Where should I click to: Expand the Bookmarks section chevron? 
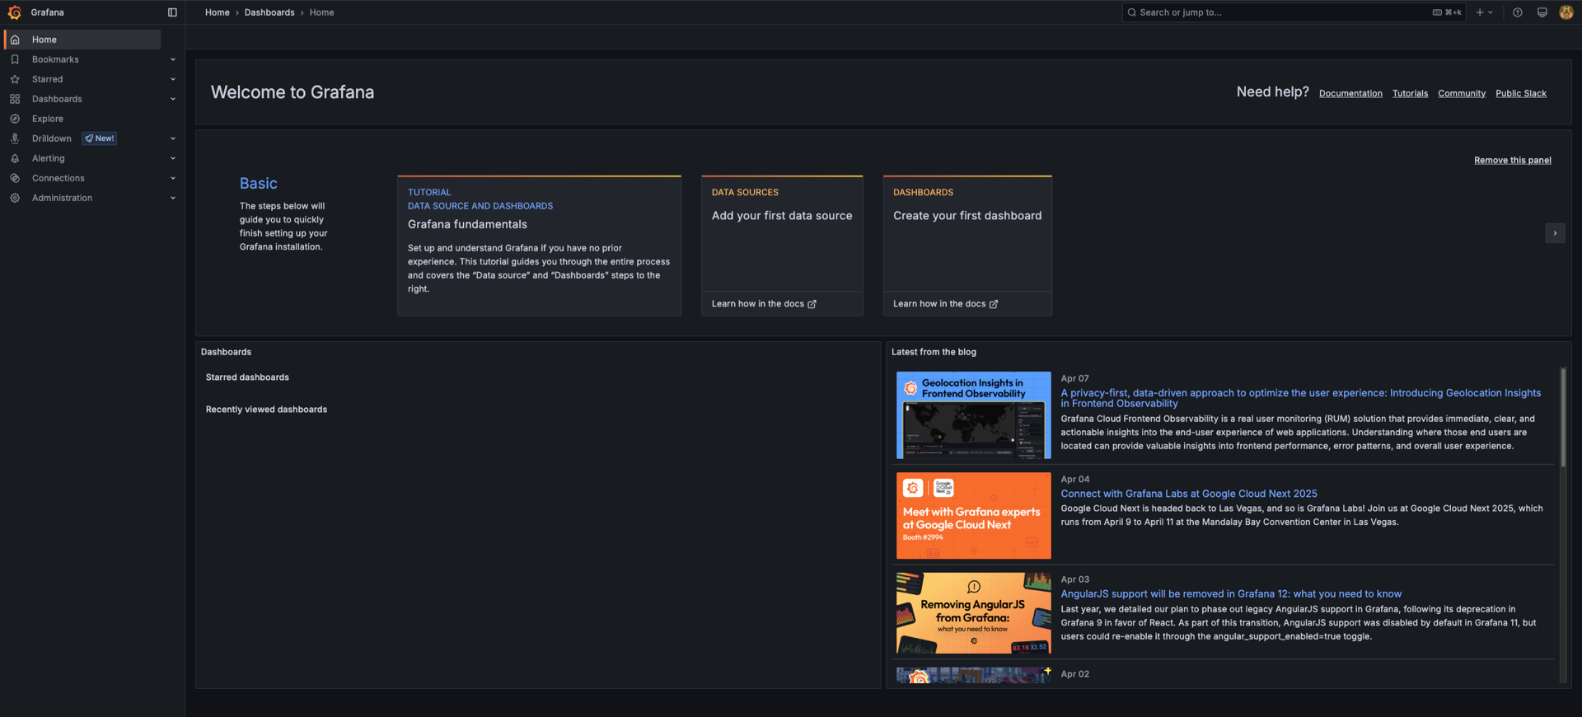click(x=173, y=59)
